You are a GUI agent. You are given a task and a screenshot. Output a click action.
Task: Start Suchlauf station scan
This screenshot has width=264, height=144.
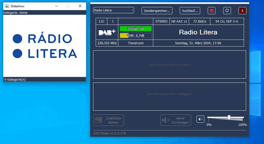[x=190, y=11]
